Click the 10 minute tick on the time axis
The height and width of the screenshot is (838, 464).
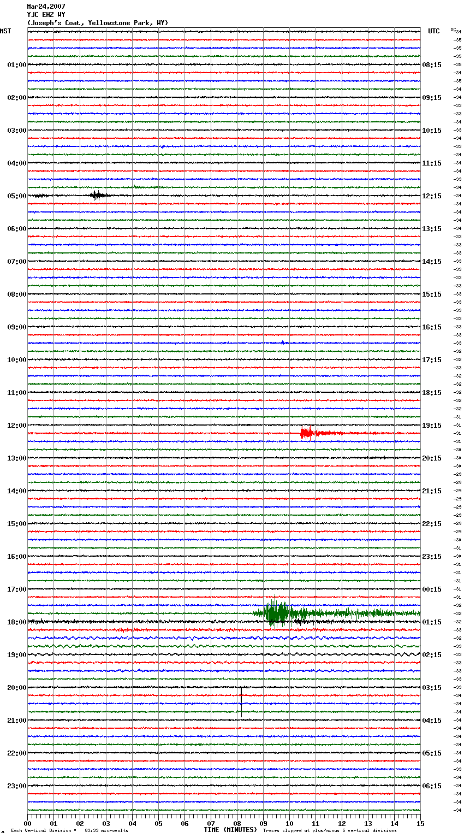[x=289, y=823]
